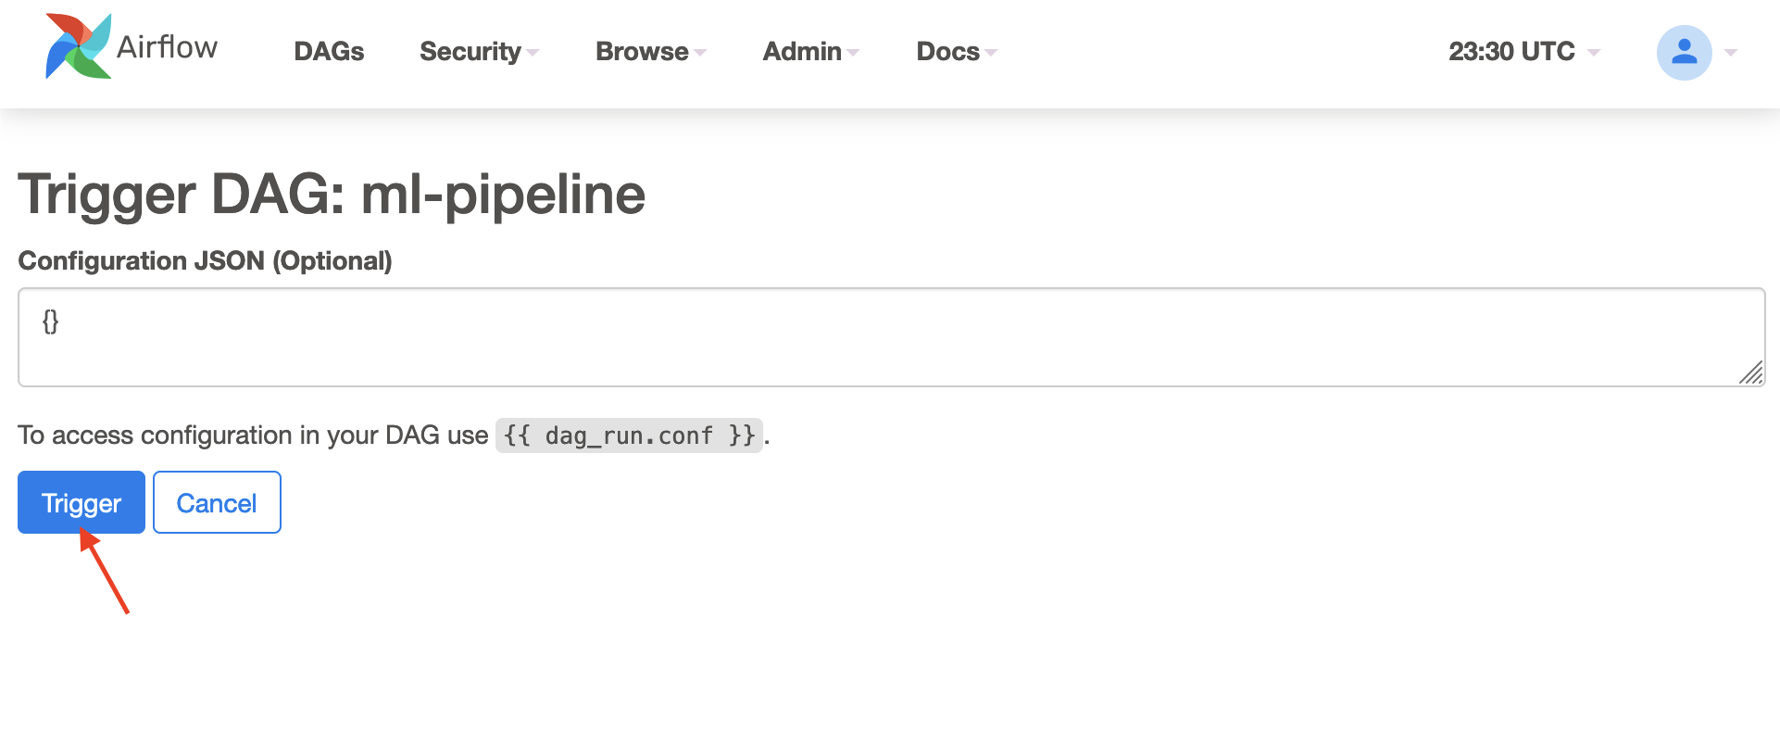
Task: Click the dag_run.conf code snippet
Action: tap(629, 435)
